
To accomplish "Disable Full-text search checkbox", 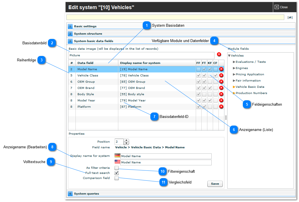I will 117,173.
